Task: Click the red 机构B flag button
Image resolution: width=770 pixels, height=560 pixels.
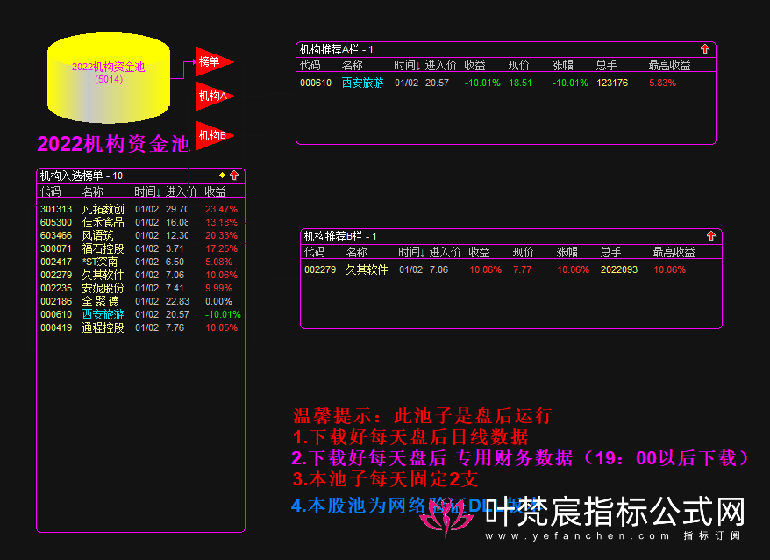Action: (x=214, y=135)
